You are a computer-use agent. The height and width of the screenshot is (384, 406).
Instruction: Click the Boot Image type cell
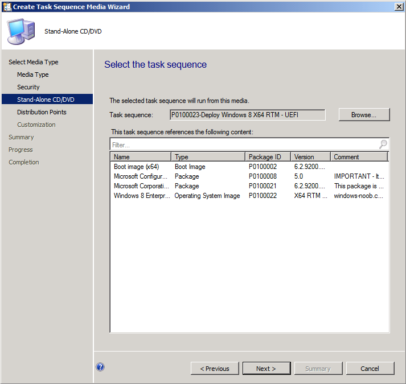point(190,167)
